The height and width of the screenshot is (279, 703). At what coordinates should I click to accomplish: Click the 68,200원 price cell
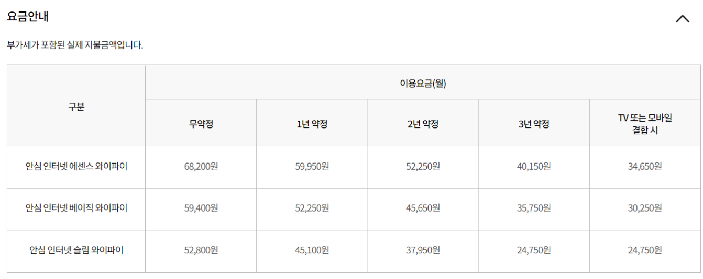[x=201, y=166]
